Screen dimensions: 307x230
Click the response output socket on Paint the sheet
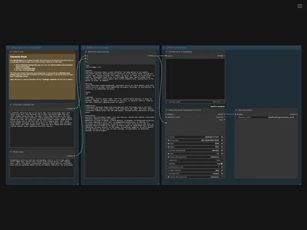click(224, 117)
